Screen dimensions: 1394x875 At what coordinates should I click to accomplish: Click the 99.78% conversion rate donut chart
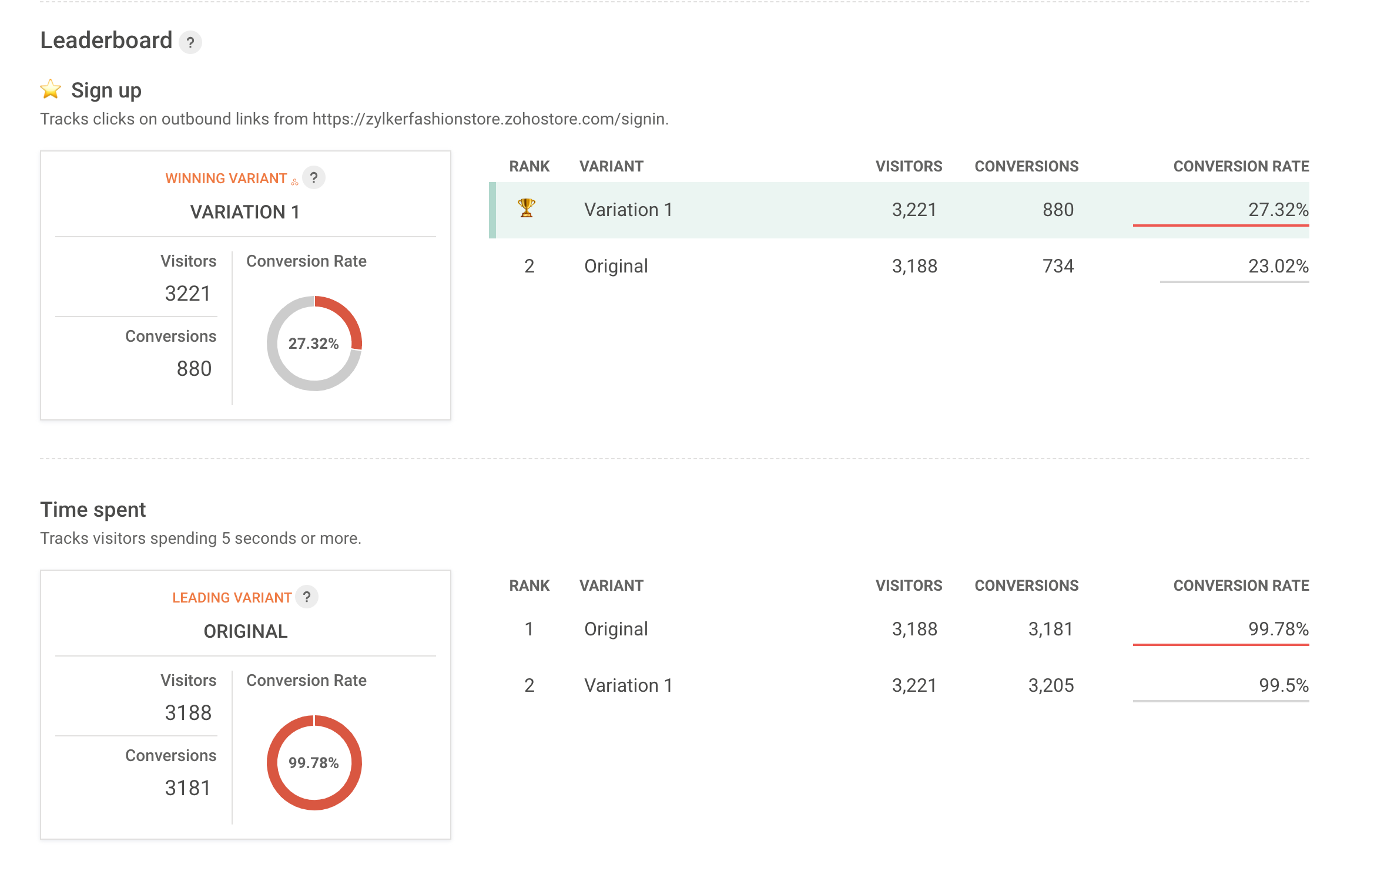click(x=314, y=763)
